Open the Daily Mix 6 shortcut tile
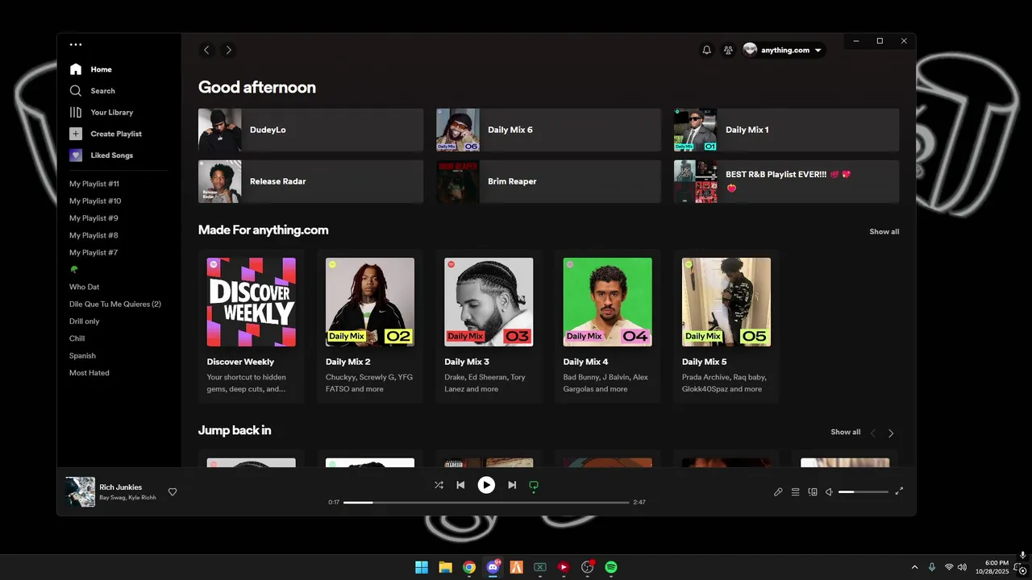Viewport: 1032px width, 580px height. pyautogui.click(x=548, y=130)
